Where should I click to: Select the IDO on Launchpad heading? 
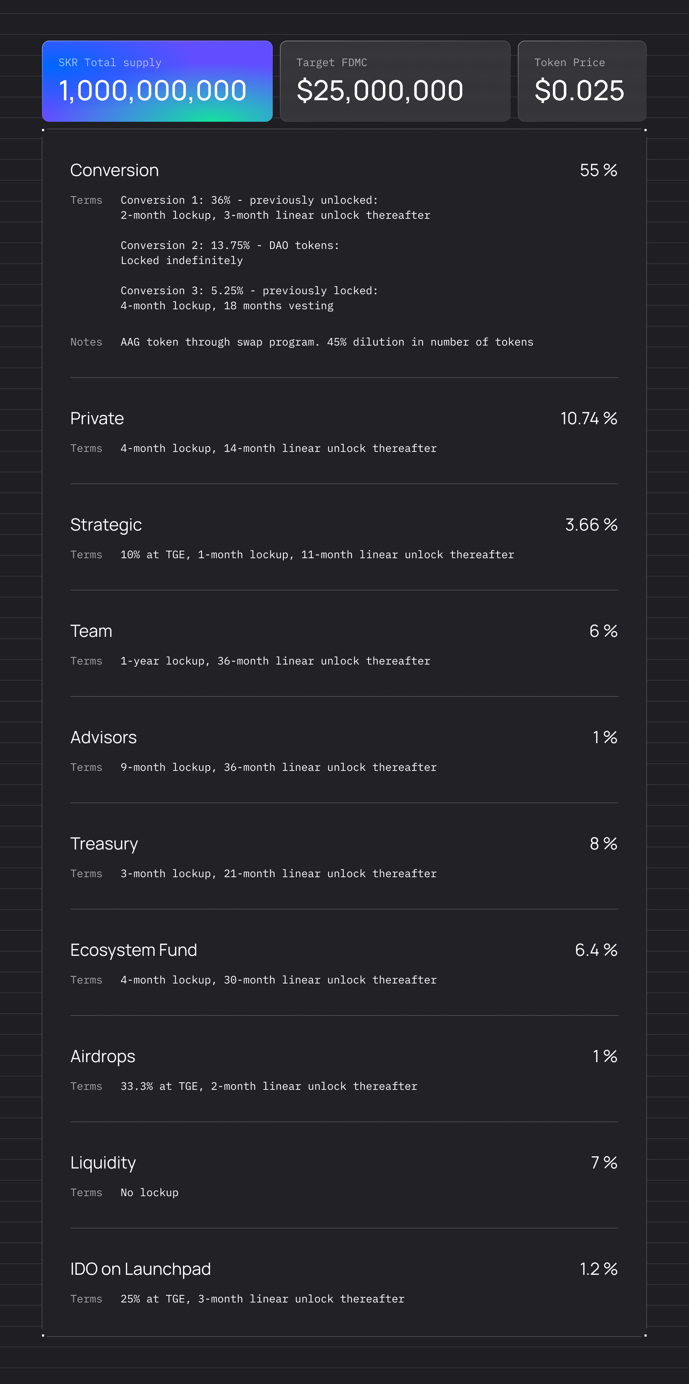coord(141,1269)
